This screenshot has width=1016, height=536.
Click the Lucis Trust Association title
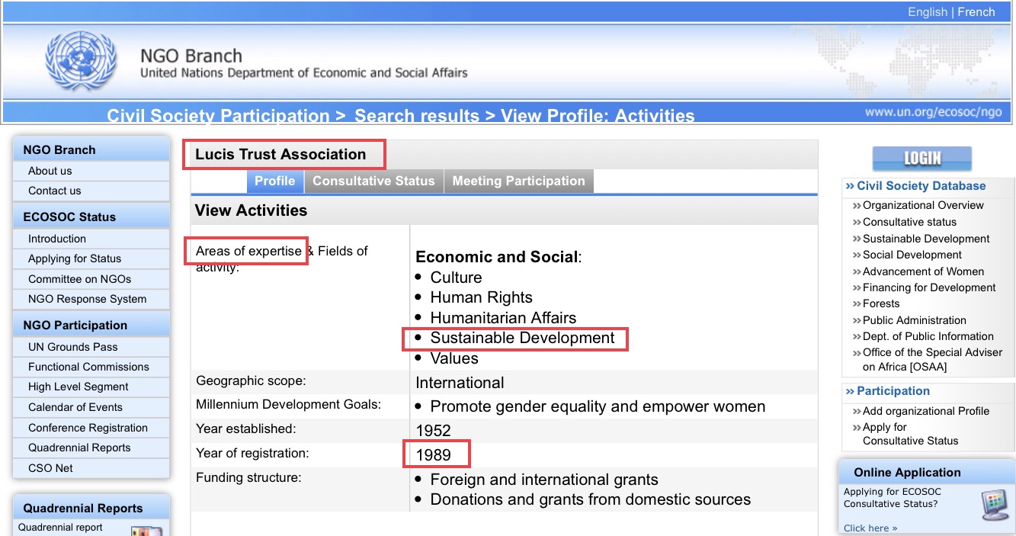(x=280, y=154)
